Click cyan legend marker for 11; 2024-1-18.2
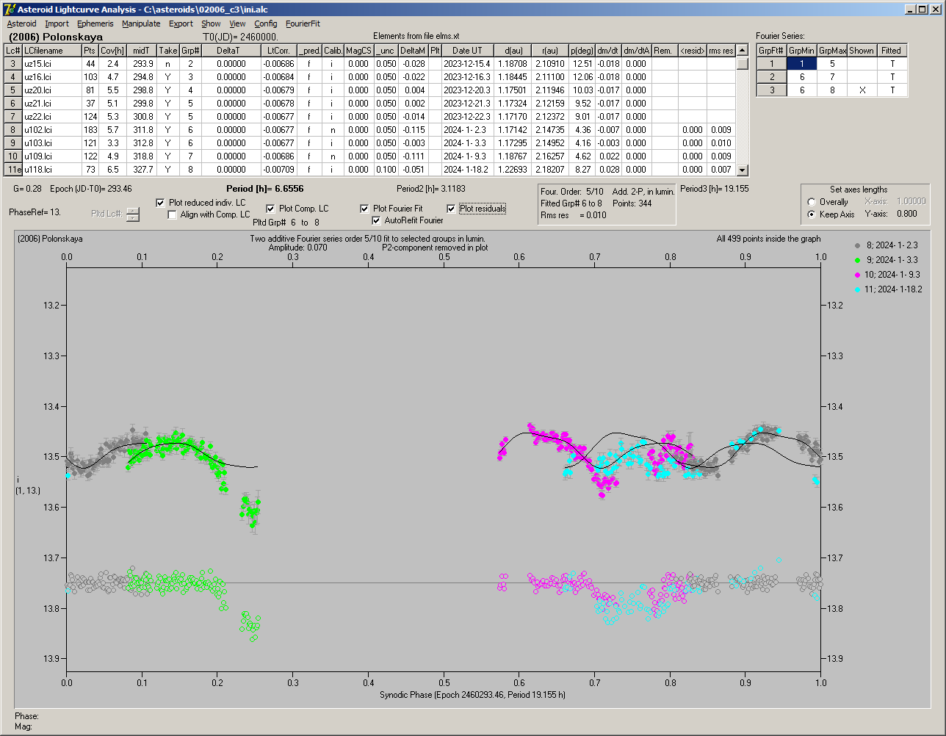 pyautogui.click(x=858, y=289)
